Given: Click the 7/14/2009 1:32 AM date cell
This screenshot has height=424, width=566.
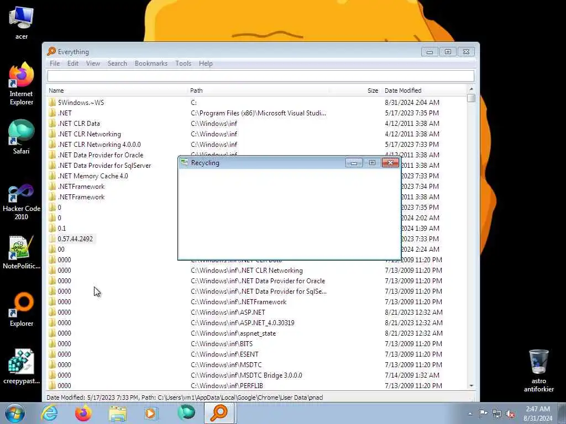Looking at the screenshot, I should click(412, 375).
